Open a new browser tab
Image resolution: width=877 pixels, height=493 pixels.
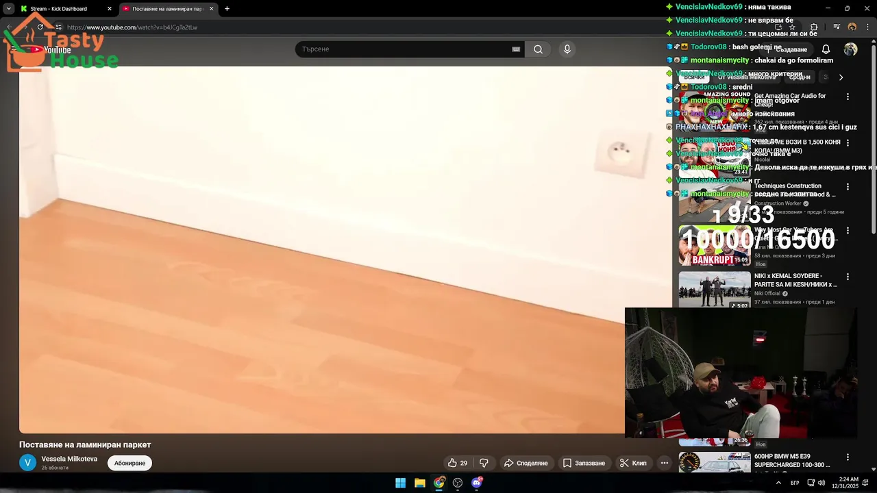(x=227, y=9)
